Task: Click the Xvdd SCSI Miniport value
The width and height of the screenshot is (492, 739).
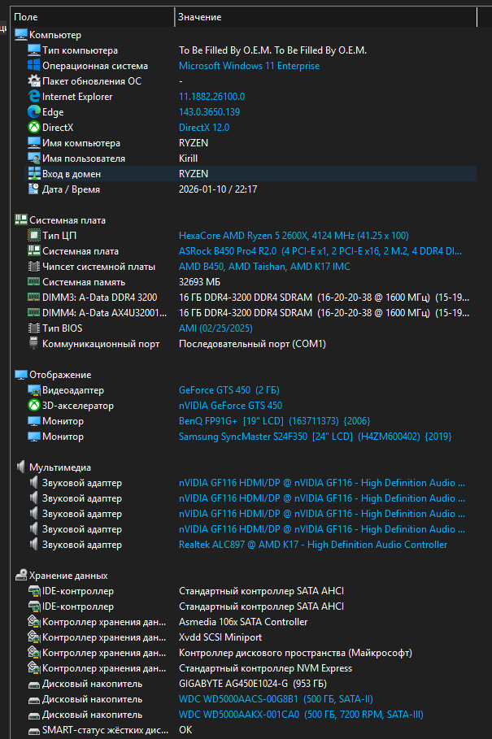Action: pyautogui.click(x=220, y=637)
